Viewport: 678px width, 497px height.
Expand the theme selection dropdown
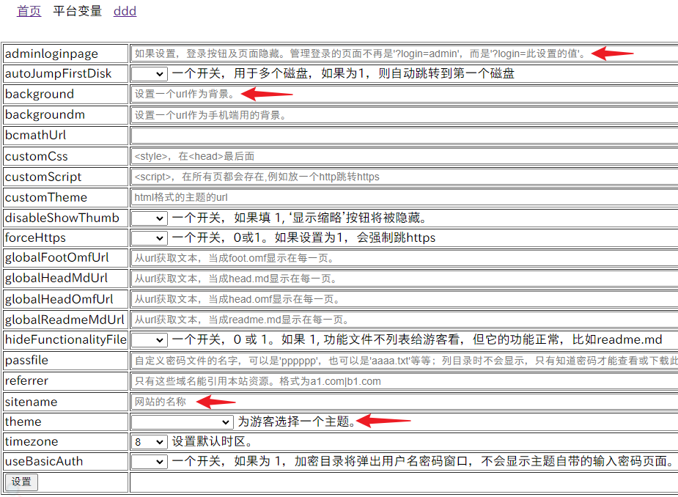click(x=182, y=421)
